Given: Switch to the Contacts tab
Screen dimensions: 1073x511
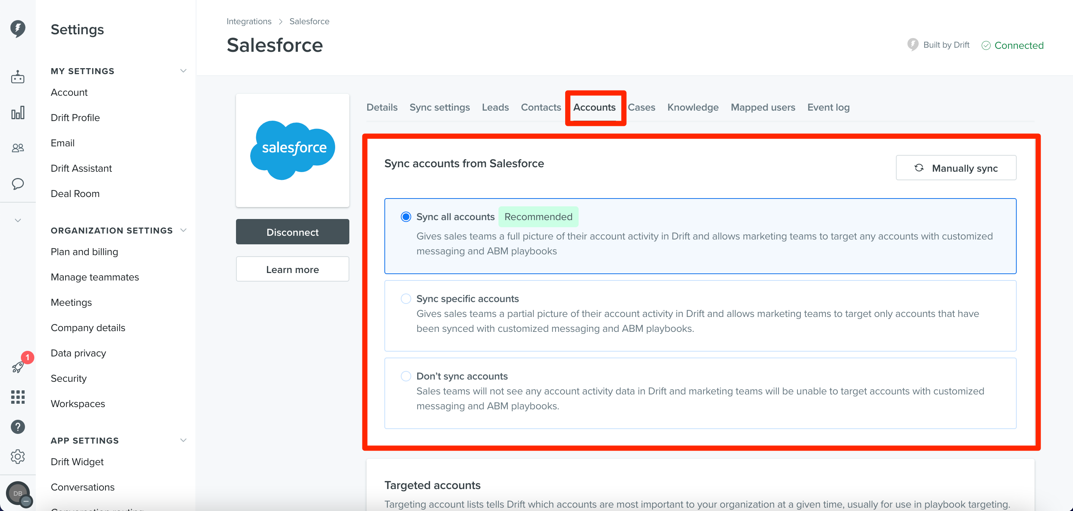Looking at the screenshot, I should point(541,107).
